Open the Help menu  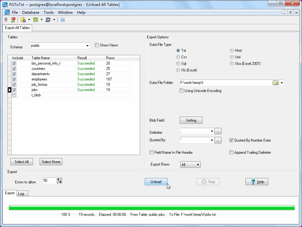coord(81,12)
